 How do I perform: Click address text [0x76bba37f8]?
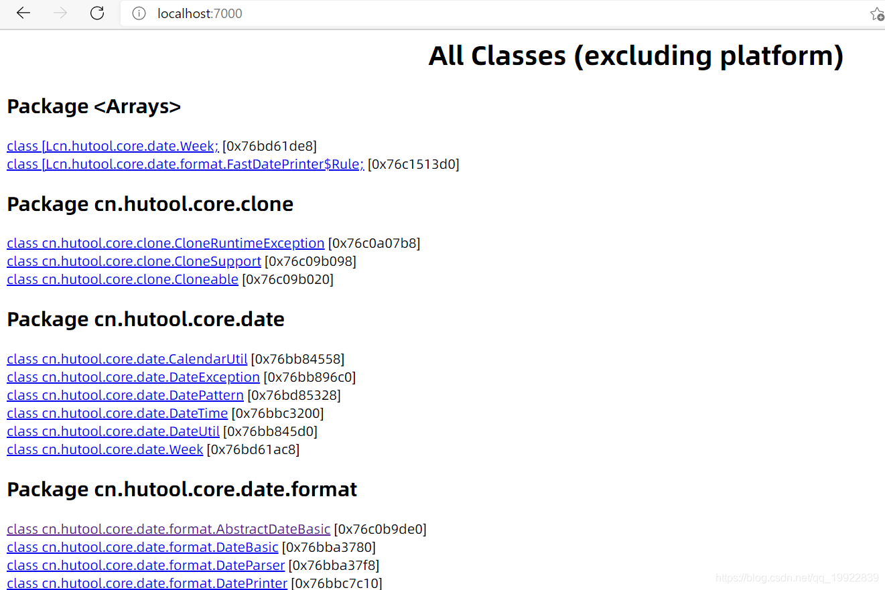pos(334,565)
